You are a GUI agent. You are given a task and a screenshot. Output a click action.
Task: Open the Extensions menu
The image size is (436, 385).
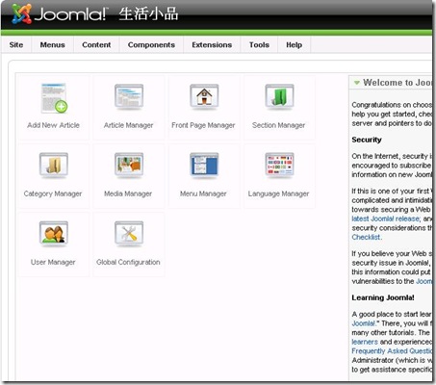click(x=212, y=45)
